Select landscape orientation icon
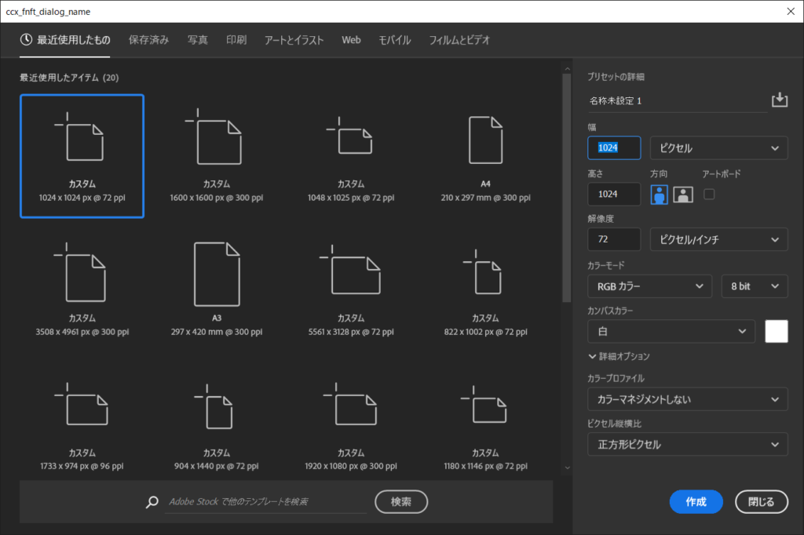 point(683,195)
